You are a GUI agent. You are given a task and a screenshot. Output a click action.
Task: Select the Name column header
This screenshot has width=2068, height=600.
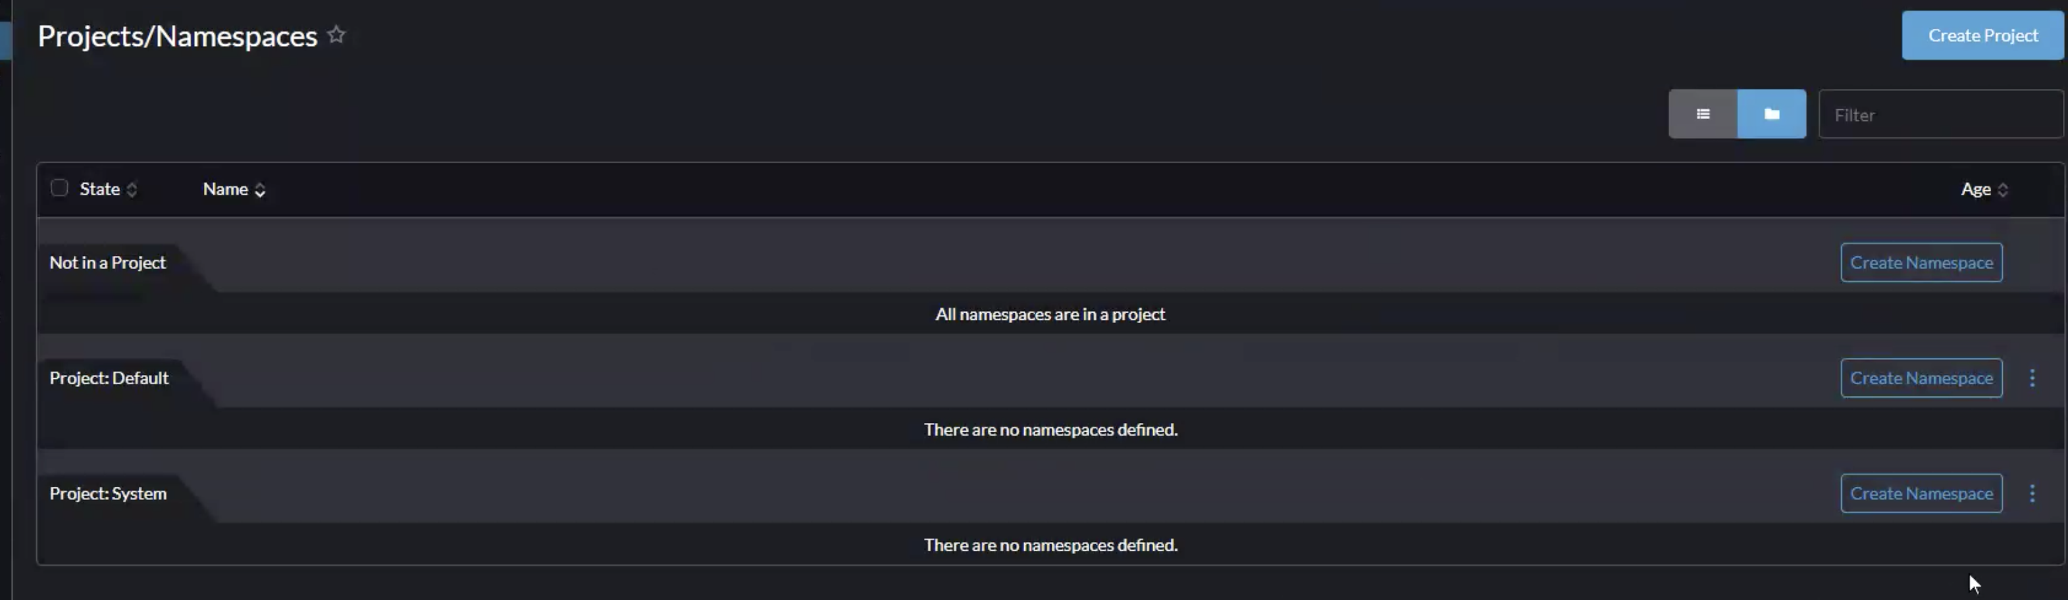(226, 189)
